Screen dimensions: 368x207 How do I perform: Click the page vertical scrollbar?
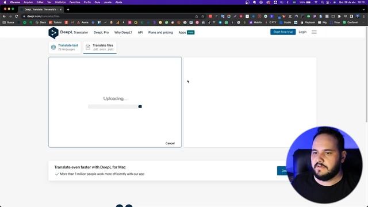pos(366,75)
